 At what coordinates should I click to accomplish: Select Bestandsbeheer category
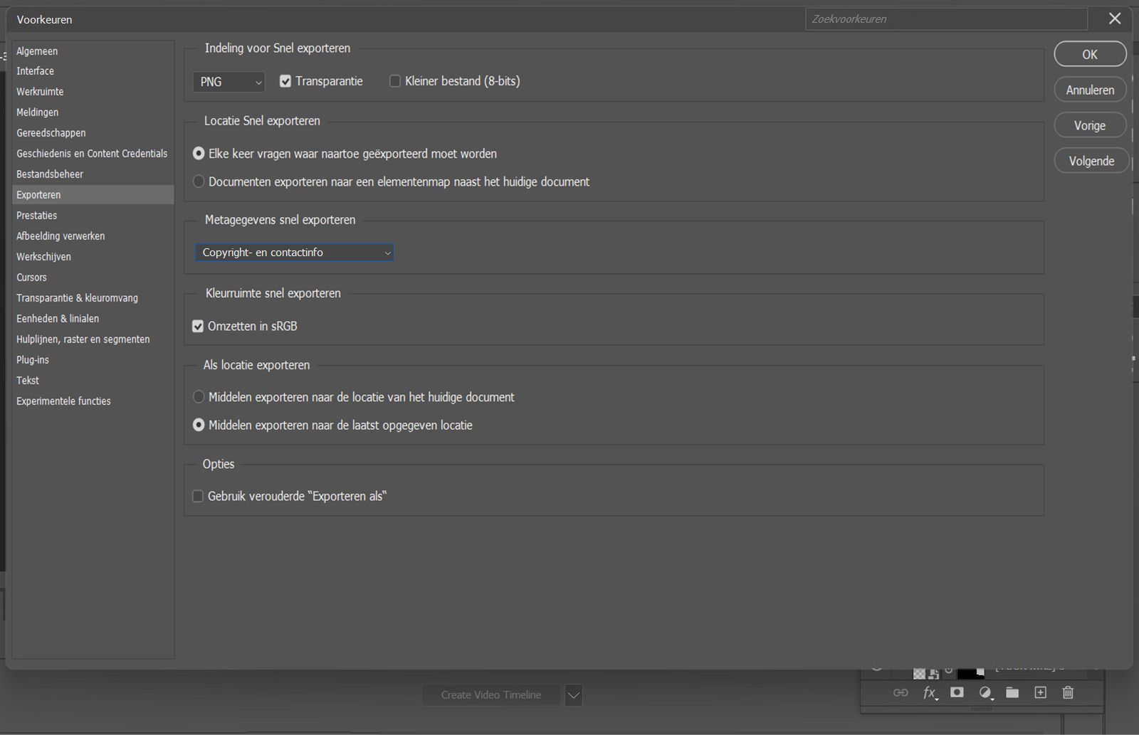click(x=50, y=174)
